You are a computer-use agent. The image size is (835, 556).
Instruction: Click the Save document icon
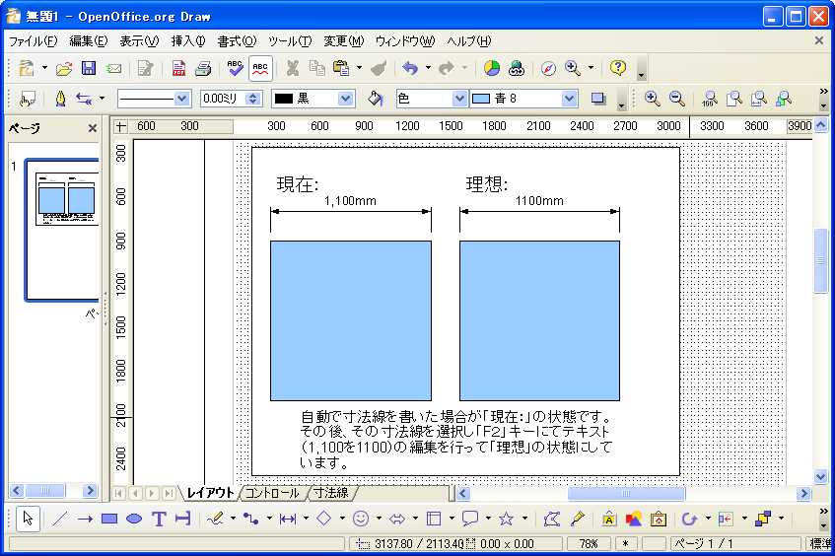89,68
